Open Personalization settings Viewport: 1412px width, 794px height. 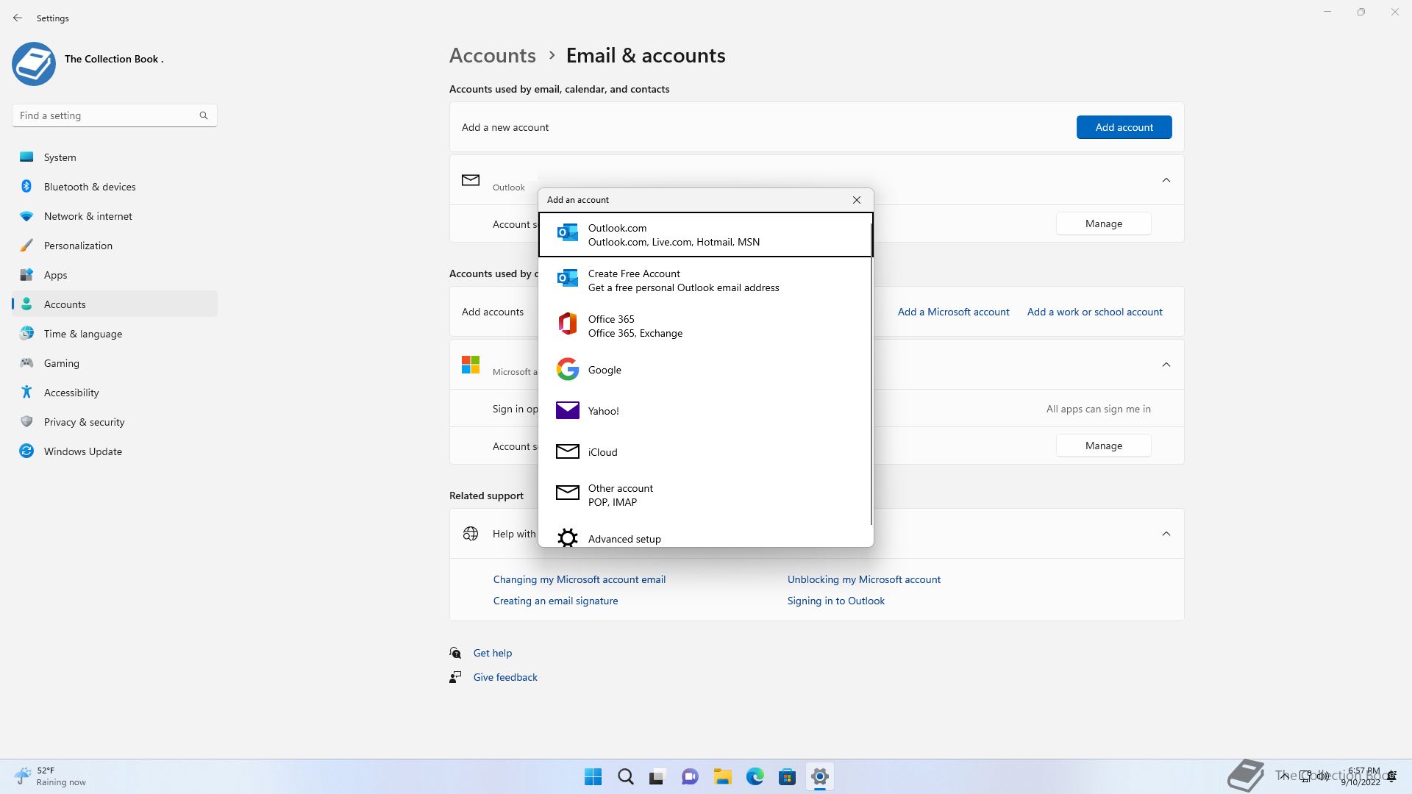(115, 246)
